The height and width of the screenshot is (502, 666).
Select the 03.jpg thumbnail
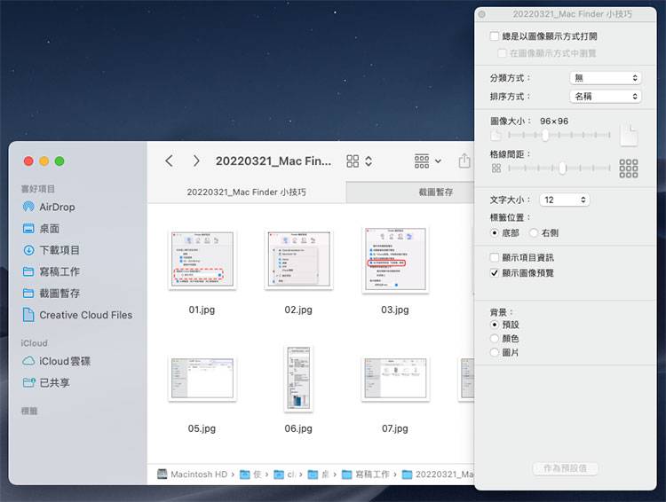[394, 259]
